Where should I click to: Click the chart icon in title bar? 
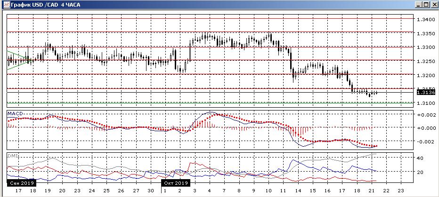(x=5, y=5)
